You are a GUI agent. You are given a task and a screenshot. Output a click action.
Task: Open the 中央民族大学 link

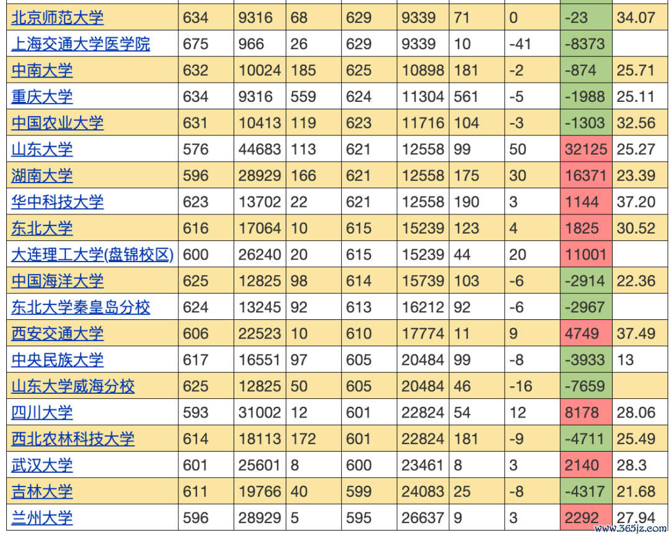click(57, 360)
